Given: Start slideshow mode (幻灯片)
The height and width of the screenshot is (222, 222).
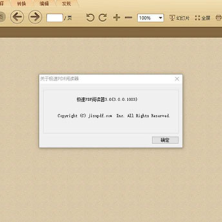Looking at the screenshot, I should 179,18.
